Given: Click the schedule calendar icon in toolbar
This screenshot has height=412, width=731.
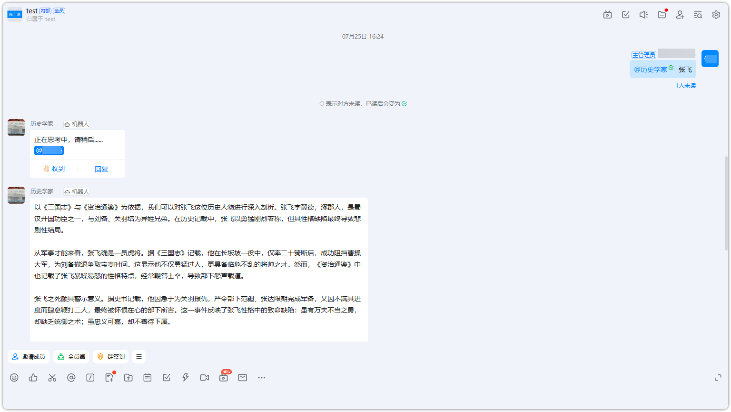Looking at the screenshot, I should click(147, 377).
